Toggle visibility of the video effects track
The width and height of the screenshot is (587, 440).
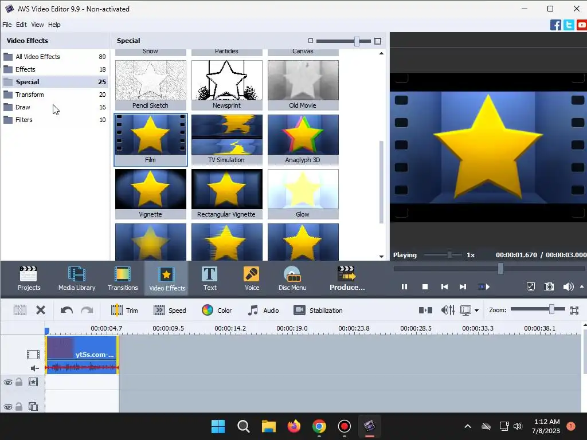click(8, 382)
